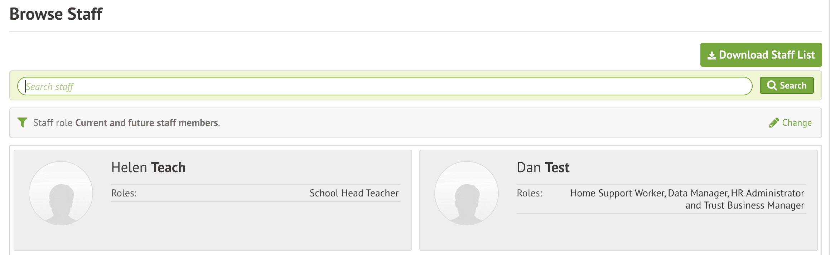The height and width of the screenshot is (255, 830).
Task: Click the download icon on Download Staff List
Action: click(x=711, y=55)
